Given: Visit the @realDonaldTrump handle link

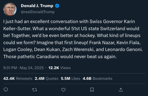Looking at the screenshot, I should pos(38,12).
